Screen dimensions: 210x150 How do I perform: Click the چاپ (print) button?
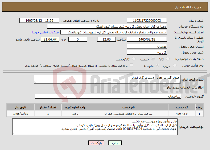(115, 143)
